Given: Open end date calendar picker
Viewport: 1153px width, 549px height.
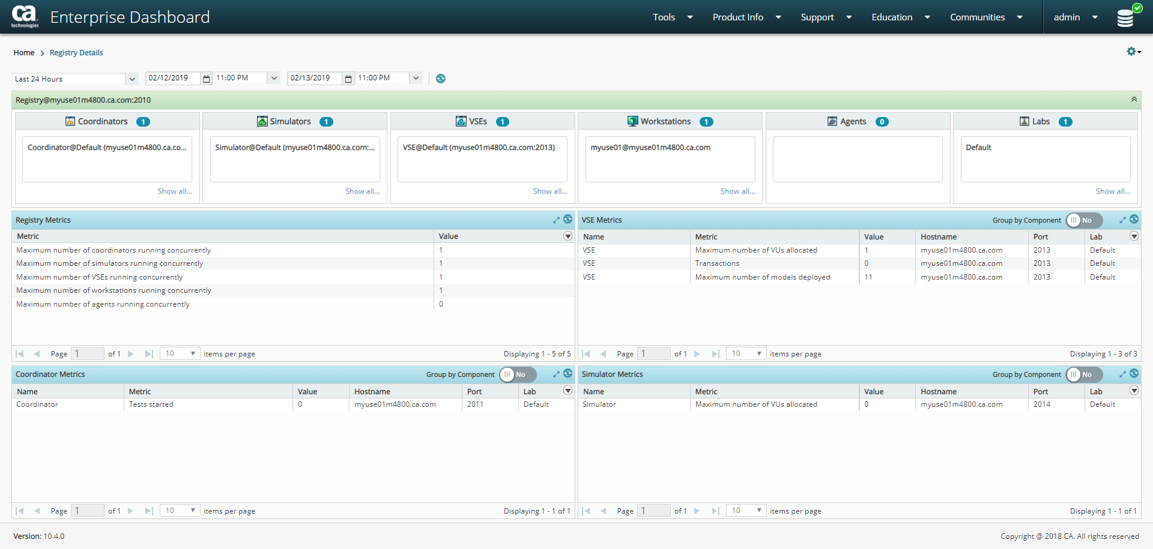Looking at the screenshot, I should [x=348, y=79].
